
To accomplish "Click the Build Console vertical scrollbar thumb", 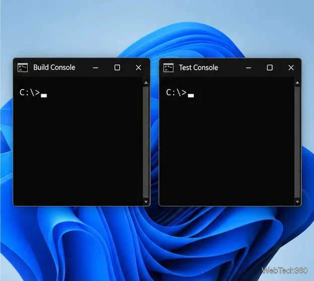I will click(146, 142).
